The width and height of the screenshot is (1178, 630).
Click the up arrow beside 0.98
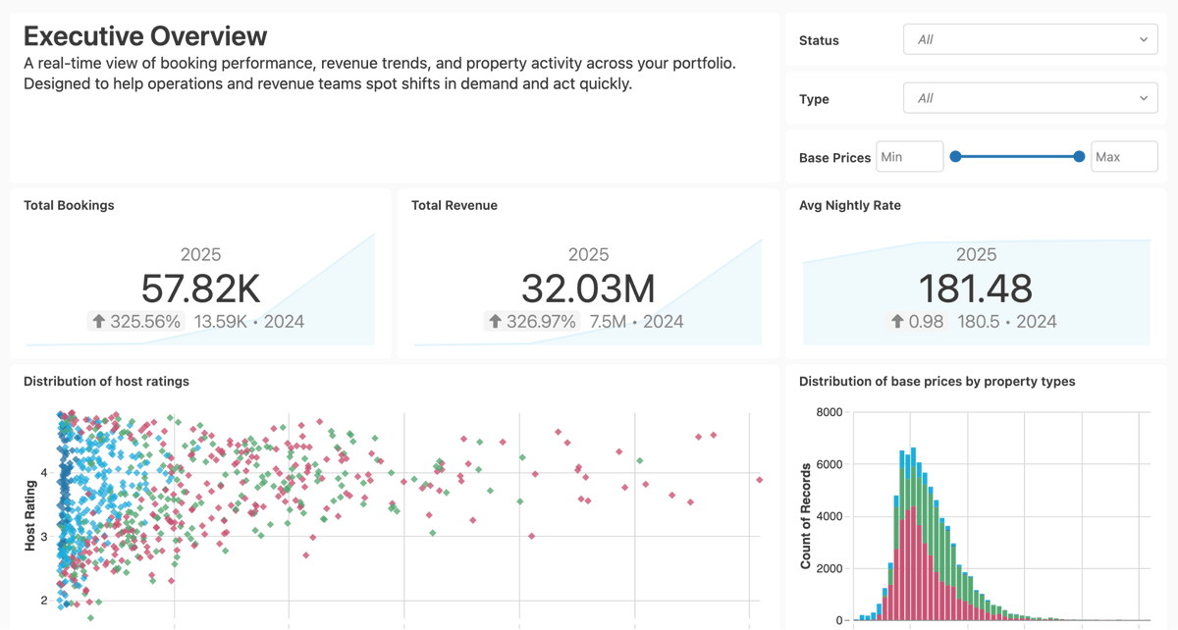(x=896, y=321)
